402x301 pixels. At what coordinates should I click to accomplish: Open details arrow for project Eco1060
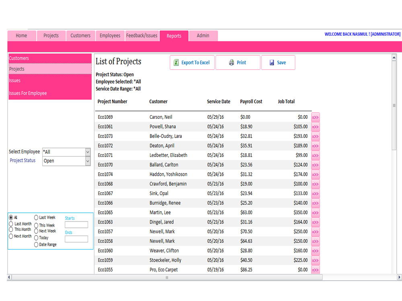click(315, 251)
